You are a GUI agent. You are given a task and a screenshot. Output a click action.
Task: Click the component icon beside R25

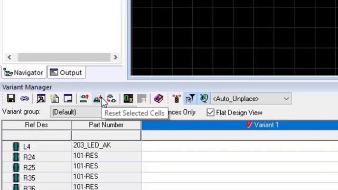click(x=16, y=167)
